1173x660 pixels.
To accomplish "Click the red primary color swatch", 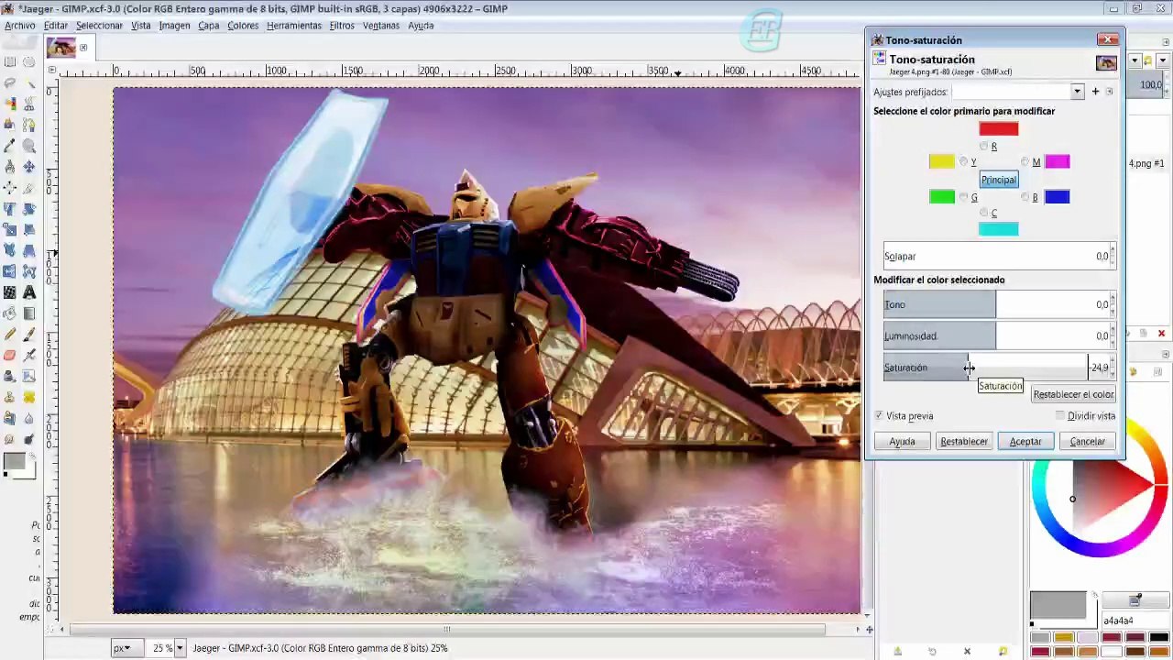I will 999,129.
